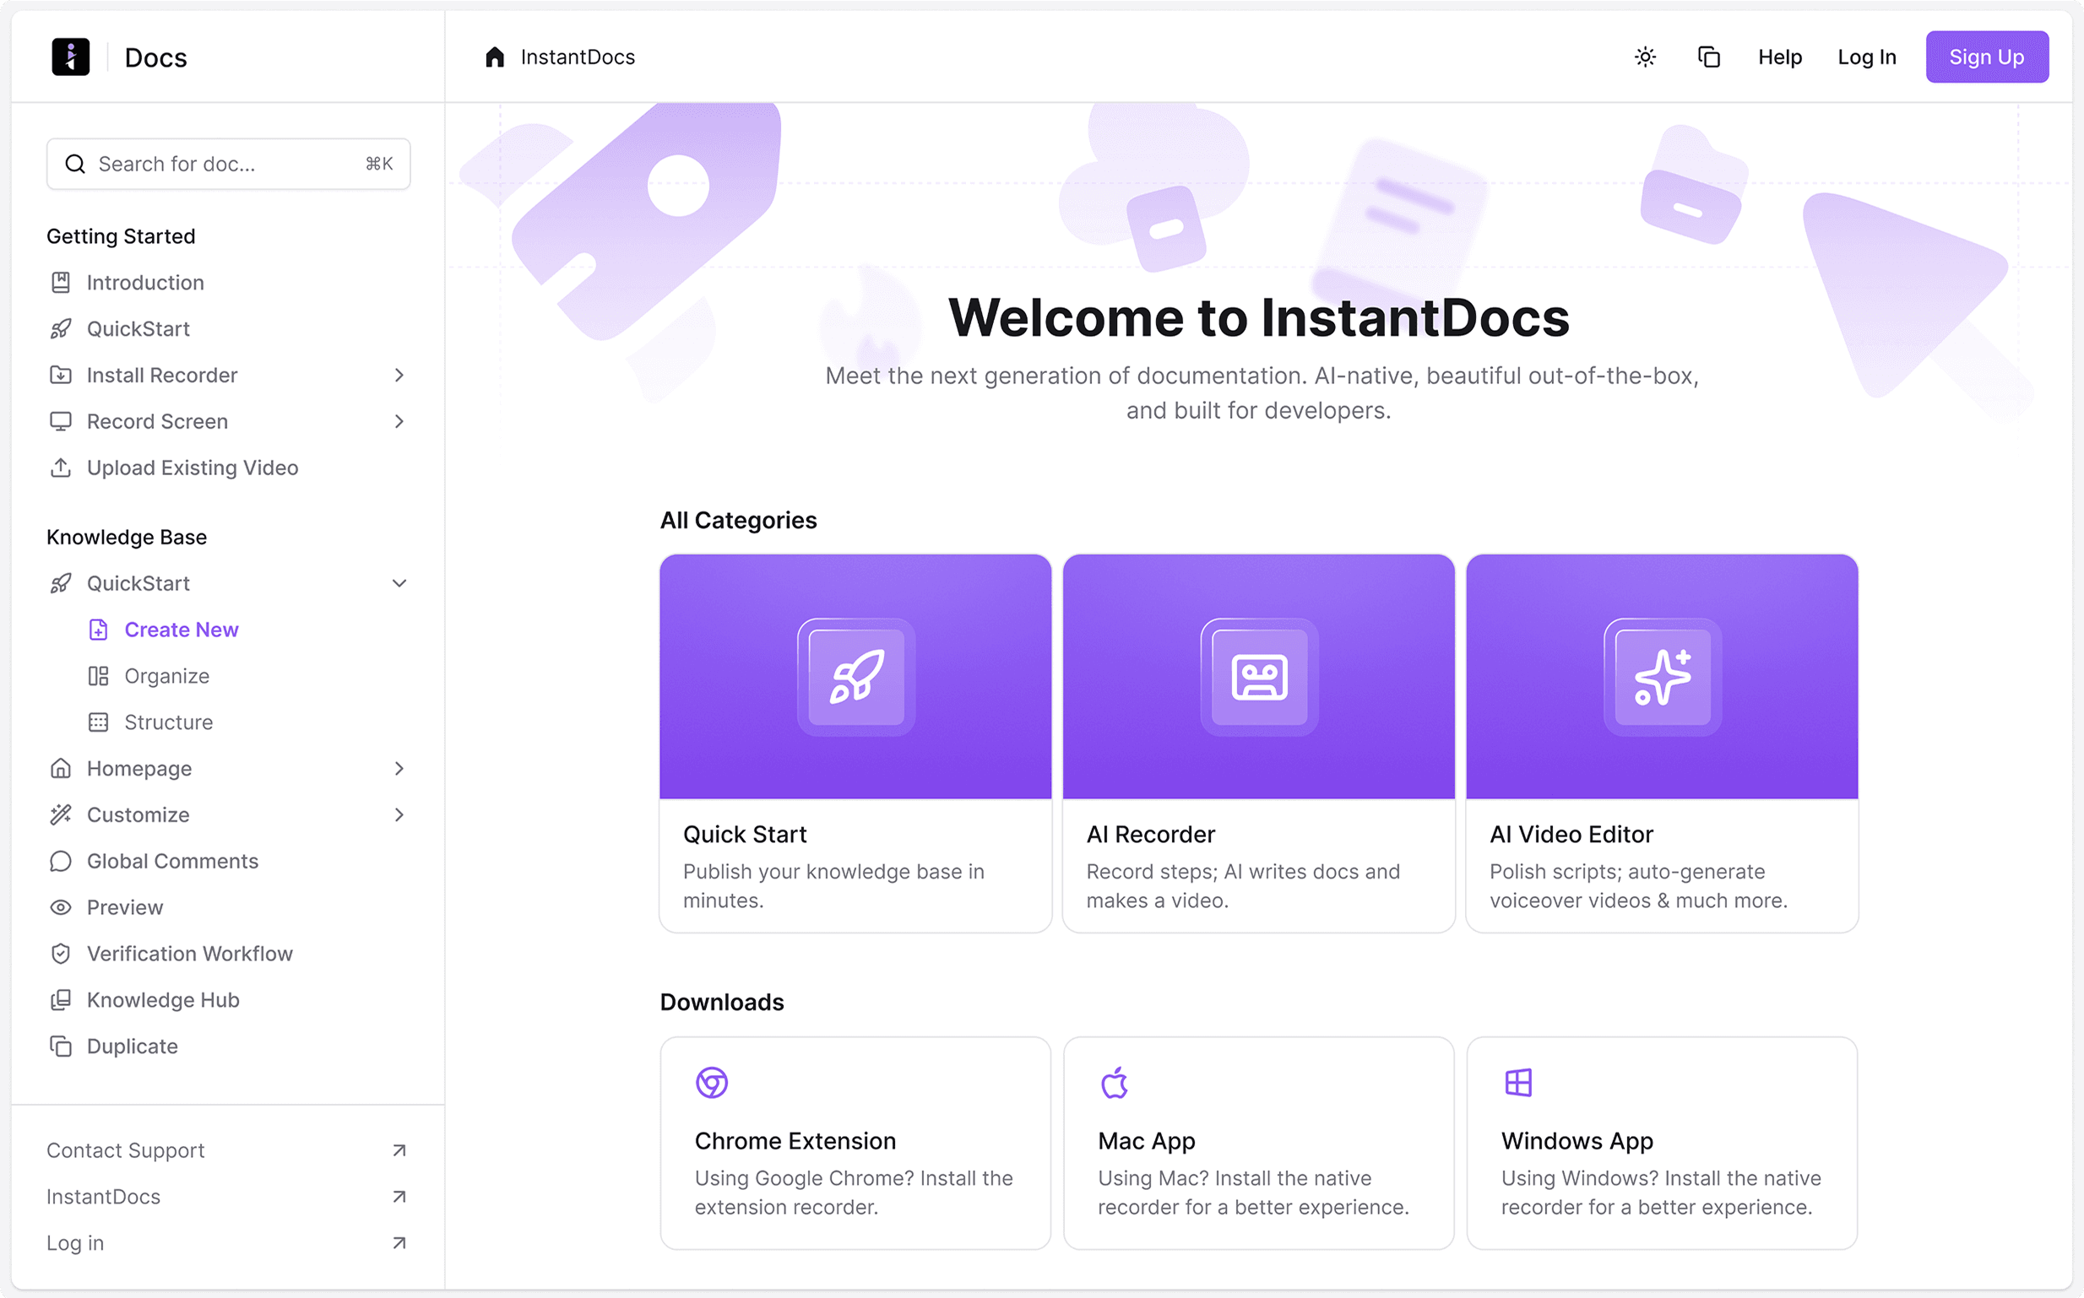Click the Preview eye icon in the sidebar
Viewport: 2084px width, 1298px height.
click(60, 906)
